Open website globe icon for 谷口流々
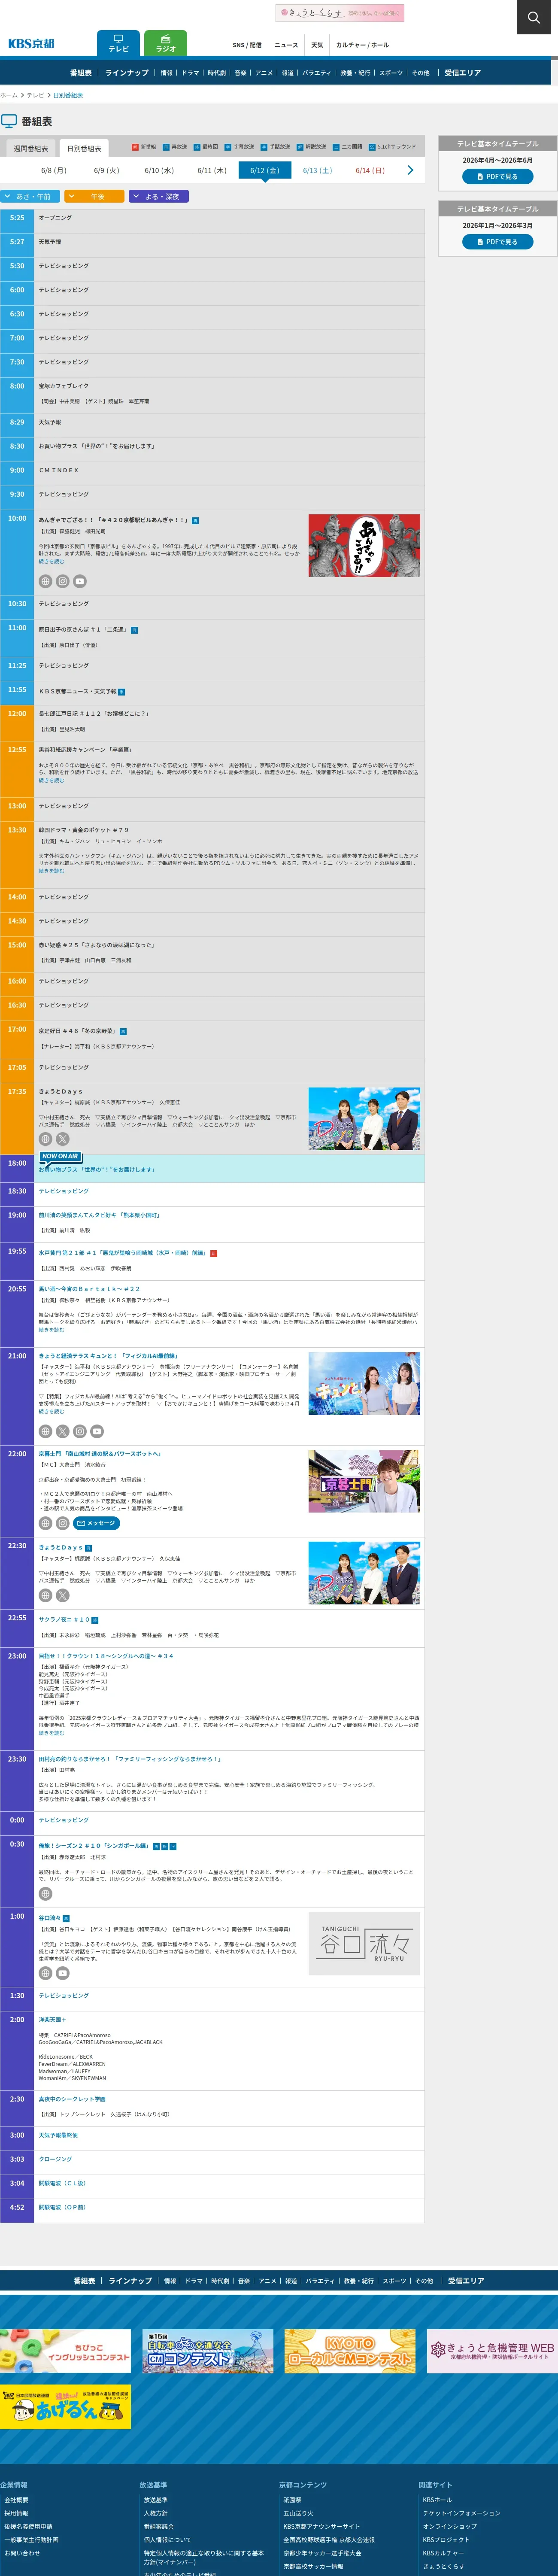 click(x=45, y=1973)
